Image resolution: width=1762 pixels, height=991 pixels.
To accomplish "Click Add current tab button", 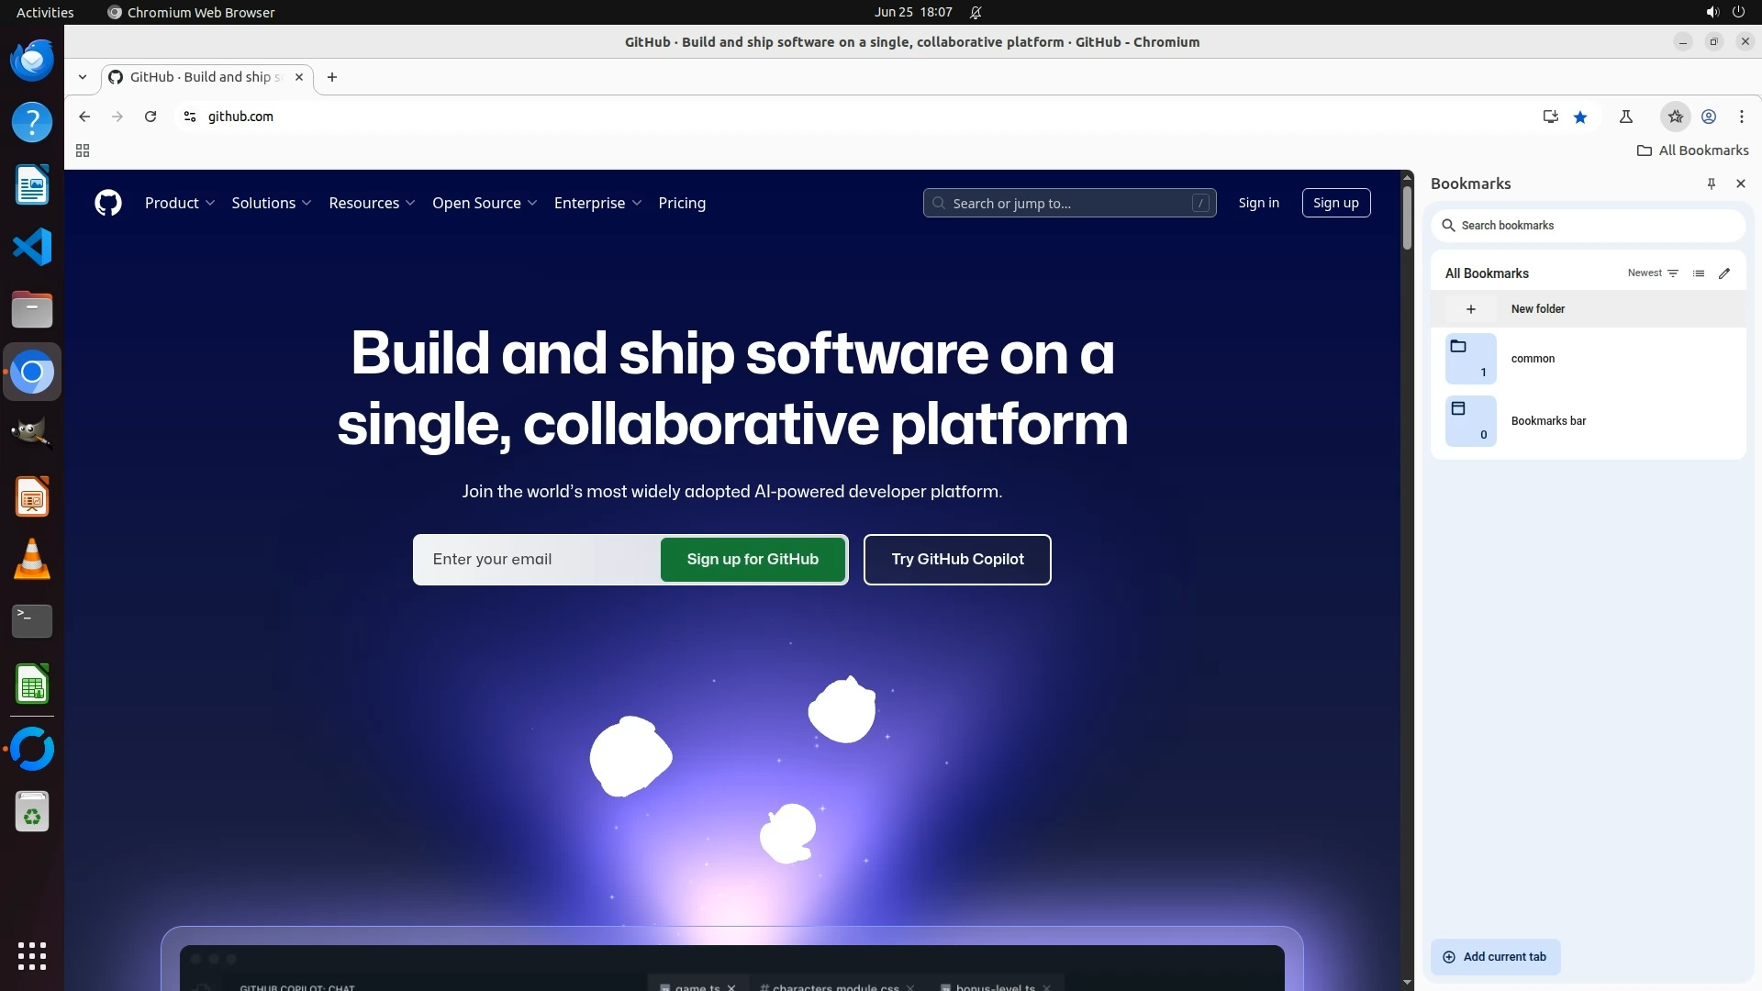I will [x=1495, y=956].
